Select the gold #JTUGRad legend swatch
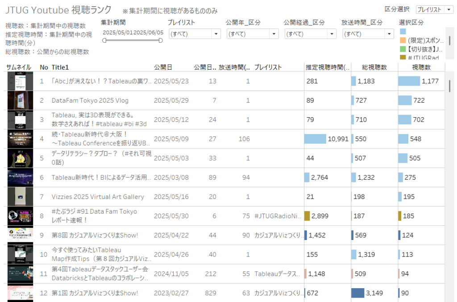This screenshot has height=302, width=457. (x=403, y=57)
